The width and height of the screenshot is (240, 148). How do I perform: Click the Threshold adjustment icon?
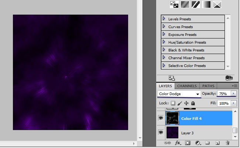pyautogui.click(x=195, y=4)
